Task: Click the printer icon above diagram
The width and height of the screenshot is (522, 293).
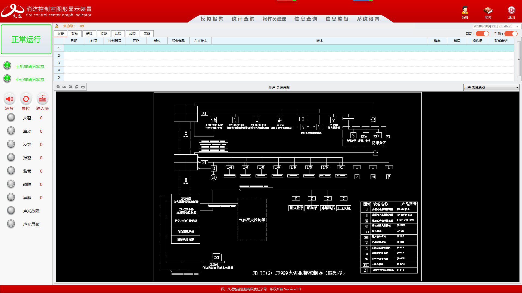Action: pyautogui.click(x=83, y=87)
